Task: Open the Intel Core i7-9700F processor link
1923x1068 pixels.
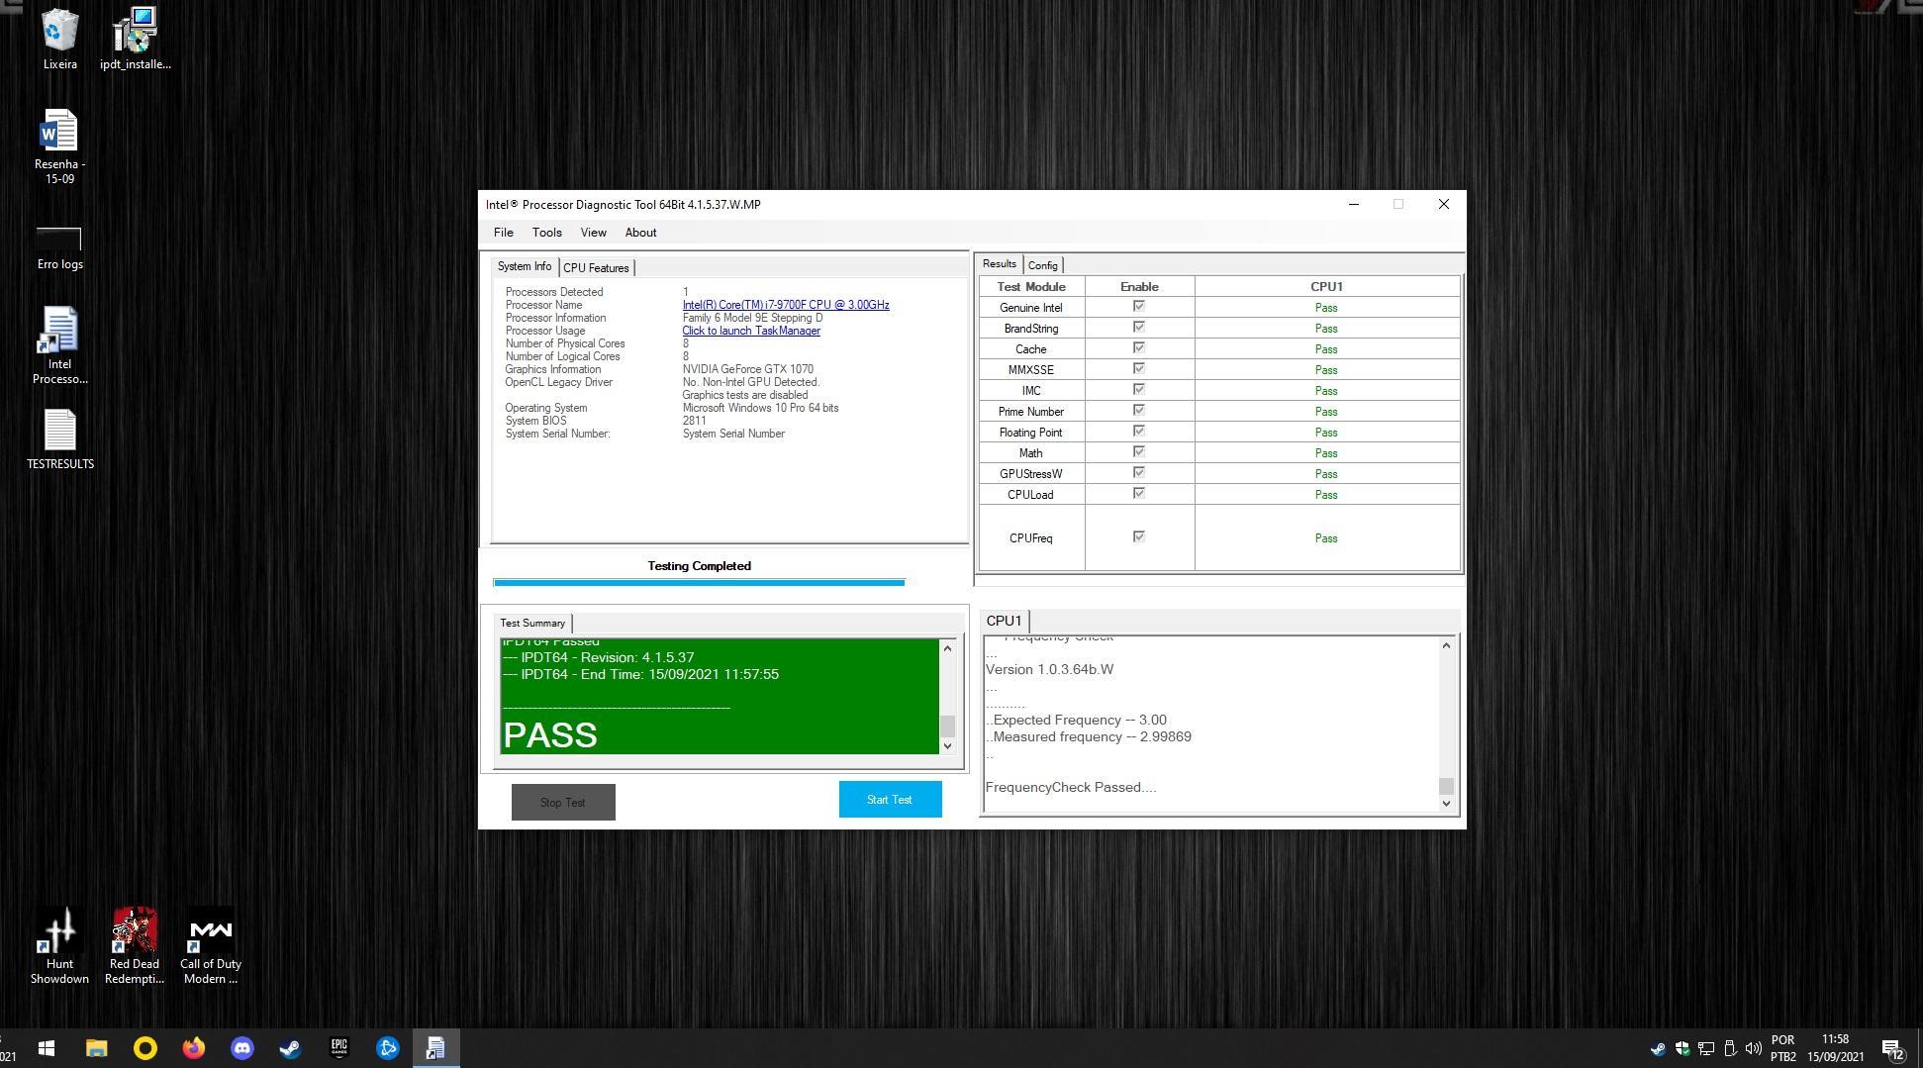Action: pos(786,305)
